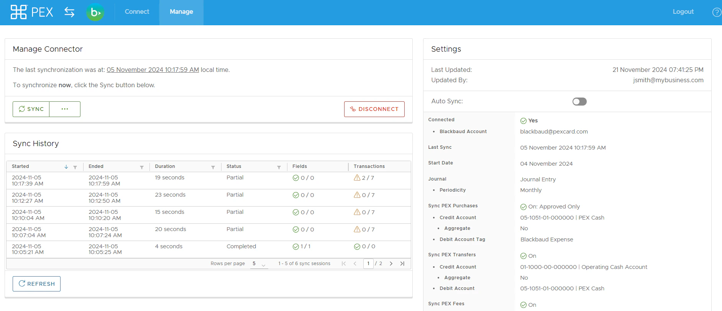Click warning icon in 10:12:27 AM row
Viewport: 722px width, 311px height.
[x=357, y=195]
